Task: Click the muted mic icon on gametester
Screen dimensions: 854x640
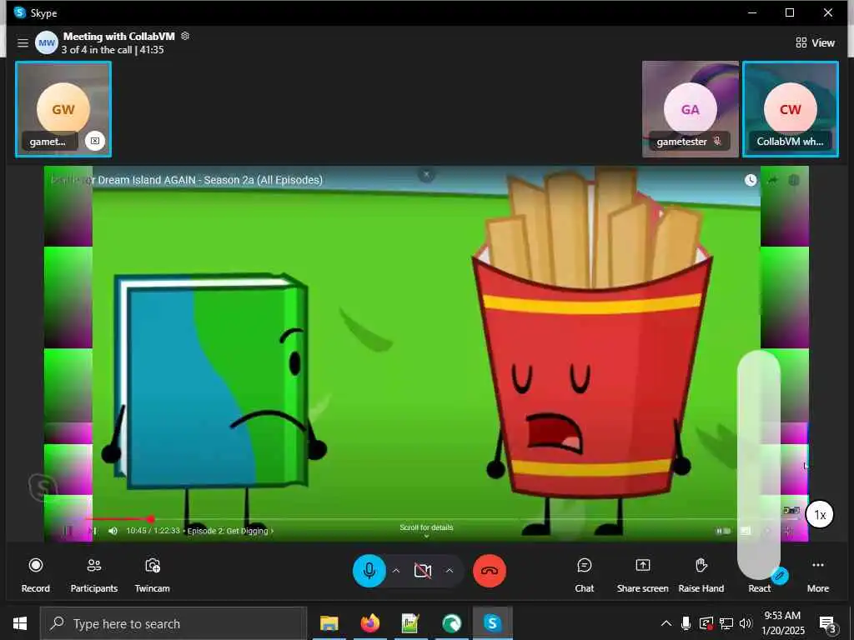Action: pos(717,141)
